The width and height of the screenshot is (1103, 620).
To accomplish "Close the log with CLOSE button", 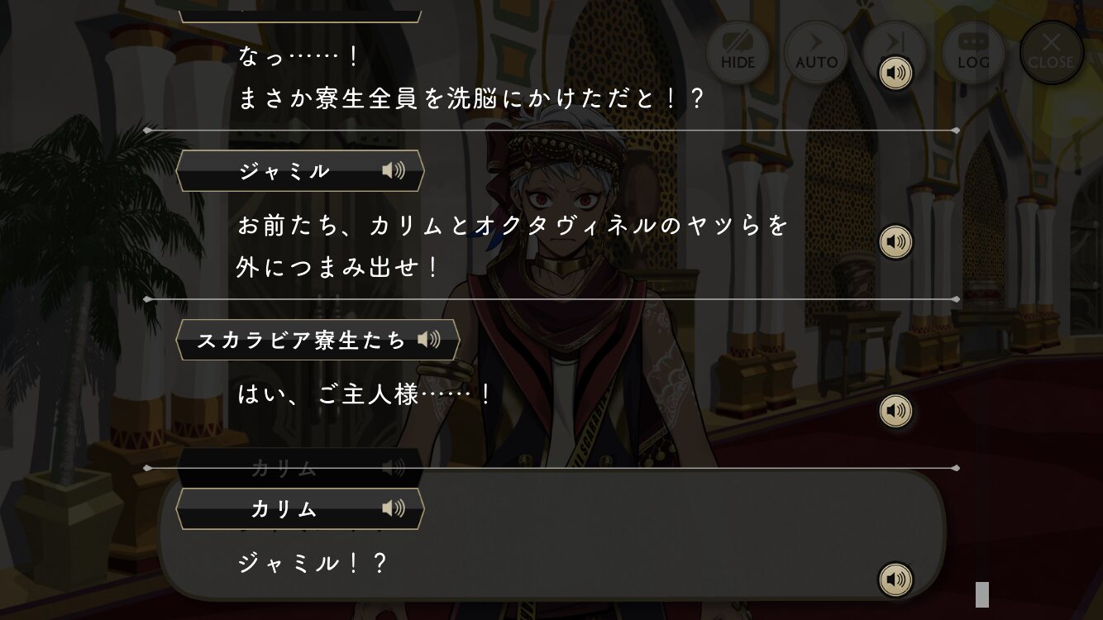I will point(1051,52).
